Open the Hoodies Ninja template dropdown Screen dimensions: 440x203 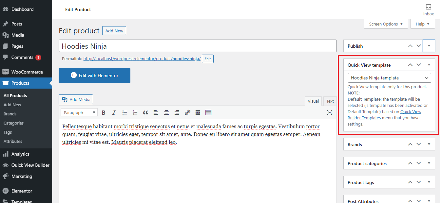click(x=389, y=78)
